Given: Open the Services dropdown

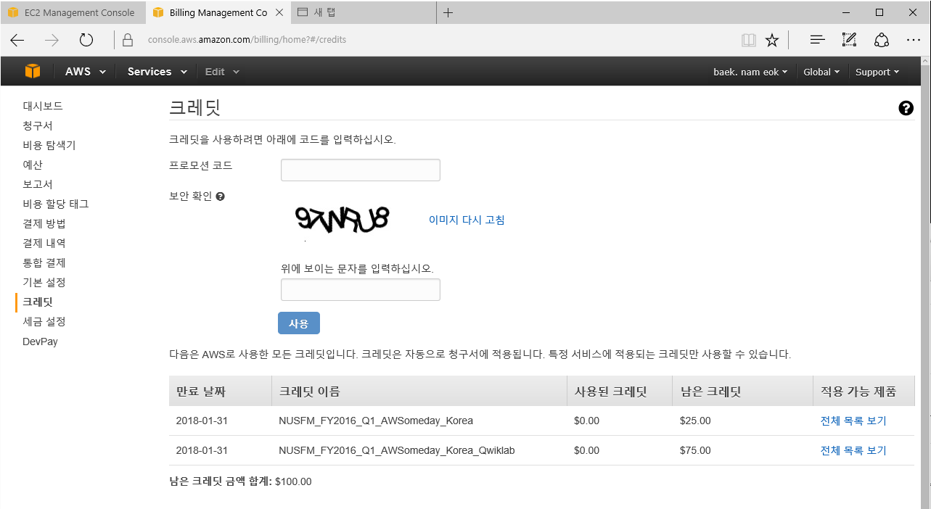Looking at the screenshot, I should 157,72.
